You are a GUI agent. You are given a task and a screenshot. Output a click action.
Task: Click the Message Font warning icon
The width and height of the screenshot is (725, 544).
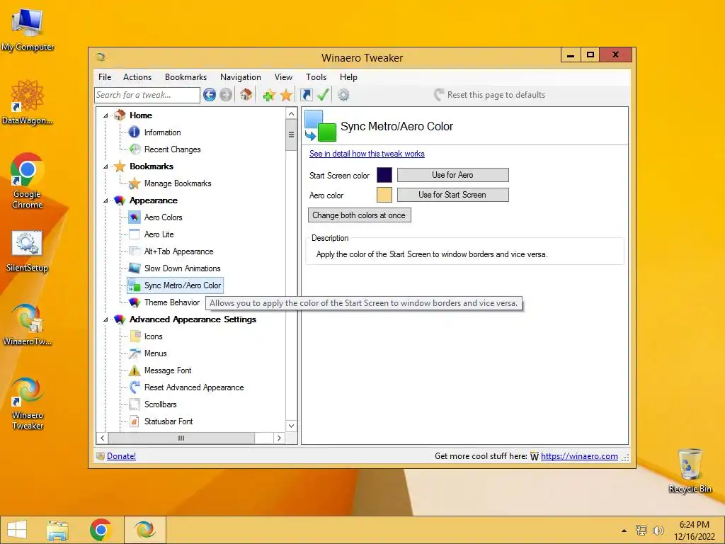coord(134,370)
